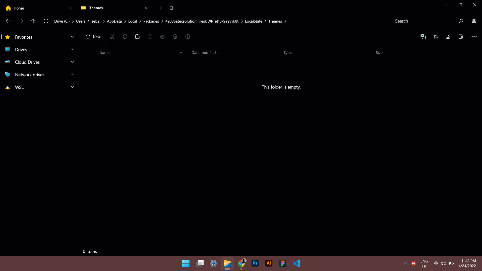482x271 pixels.
Task: Open the more options menu
Action: [x=474, y=37]
